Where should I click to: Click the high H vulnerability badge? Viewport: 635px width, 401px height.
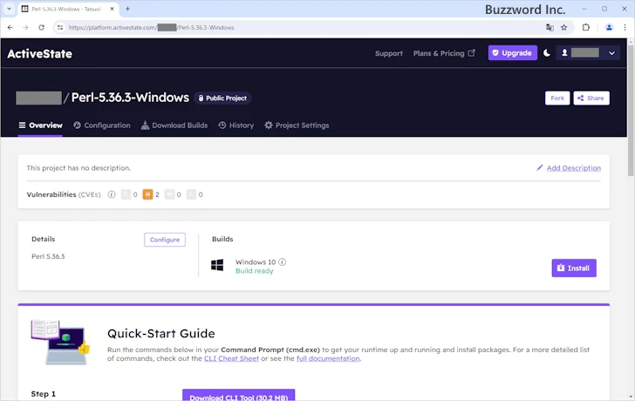[147, 194]
